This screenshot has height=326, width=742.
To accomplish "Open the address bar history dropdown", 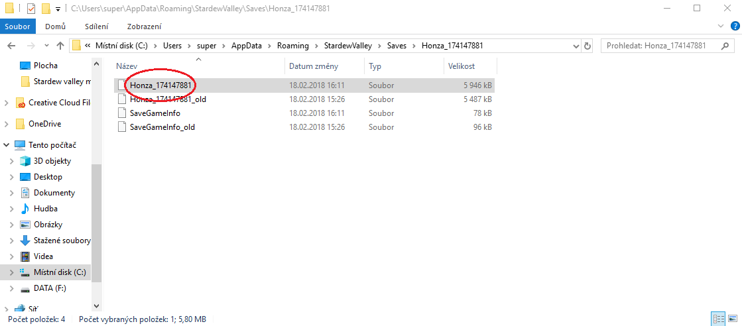I will (x=576, y=46).
